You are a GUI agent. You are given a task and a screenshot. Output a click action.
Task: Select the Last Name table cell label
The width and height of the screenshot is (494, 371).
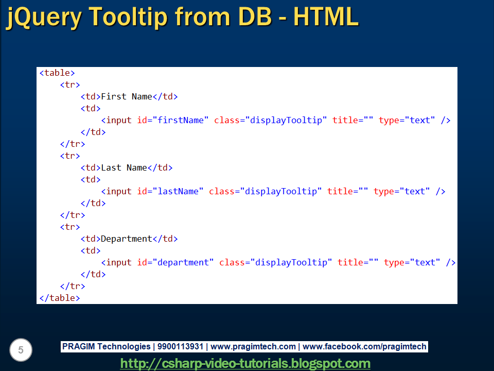click(125, 167)
